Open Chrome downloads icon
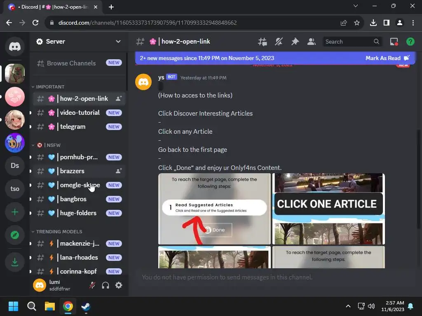422x316 pixels. click(373, 23)
